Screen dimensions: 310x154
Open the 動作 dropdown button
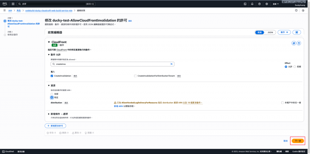tap(284, 32)
